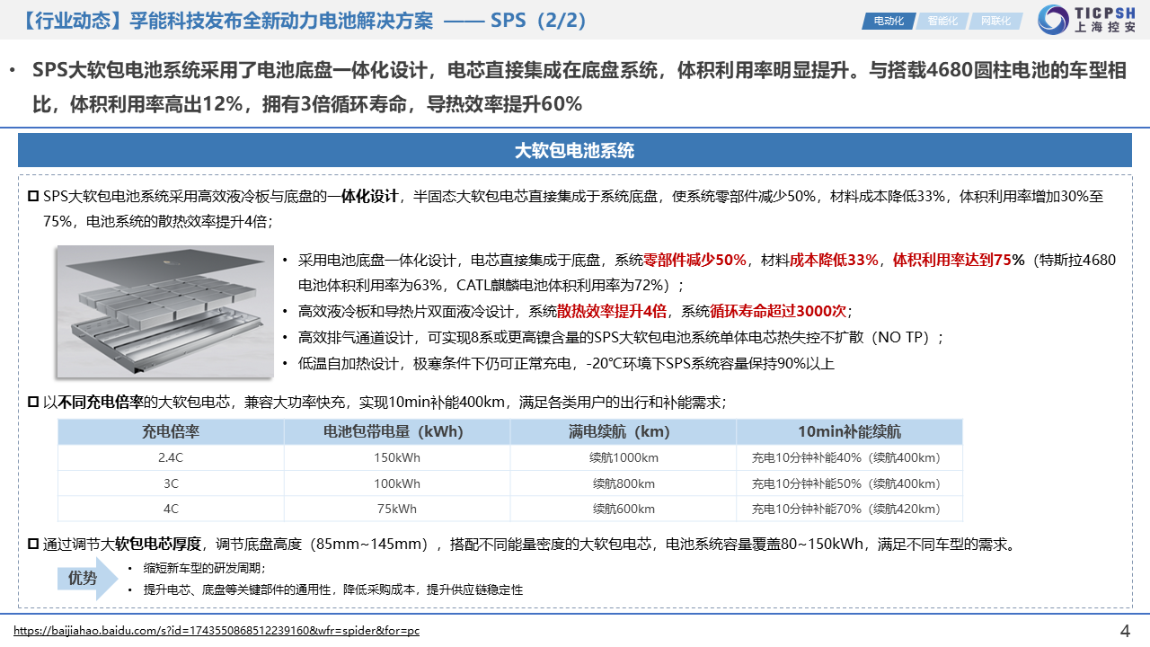Click the square bullet before 以不同充电倍率
Screen dimensions: 1150x647
click(x=33, y=402)
